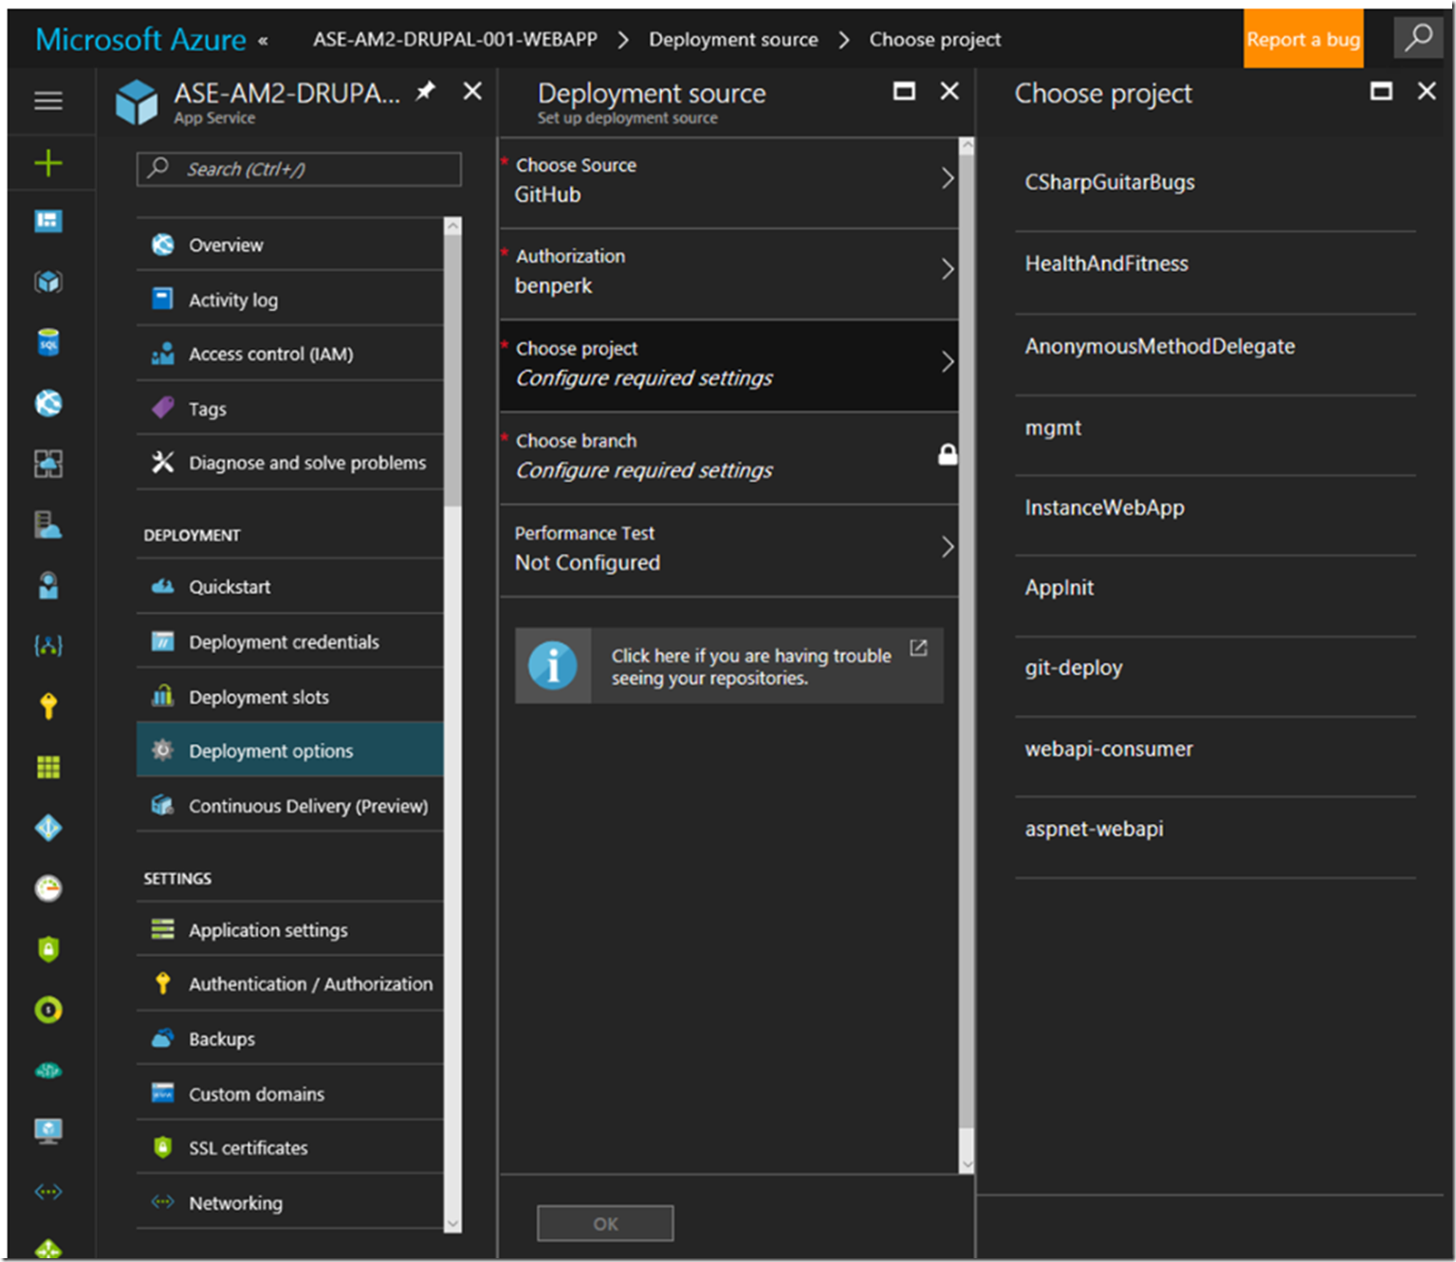Click the dashboard icon in left sidebar
This screenshot has height=1262, width=1456.
point(48,221)
